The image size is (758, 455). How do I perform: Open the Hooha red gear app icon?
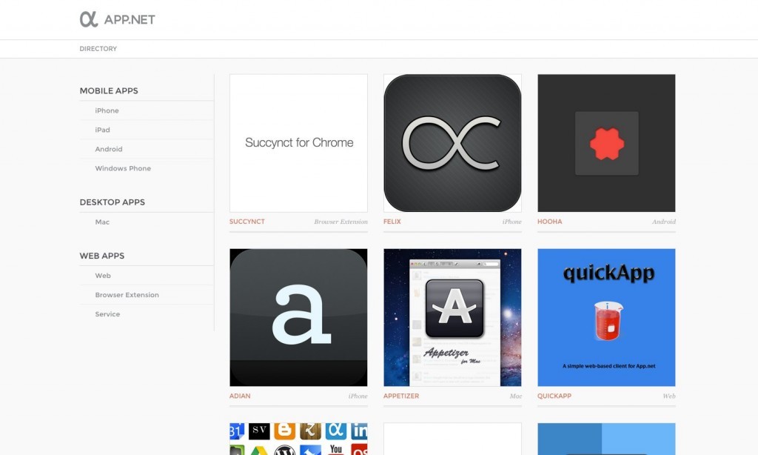point(606,143)
